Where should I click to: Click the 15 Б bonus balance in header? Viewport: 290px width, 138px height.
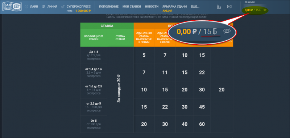tap(258, 10)
